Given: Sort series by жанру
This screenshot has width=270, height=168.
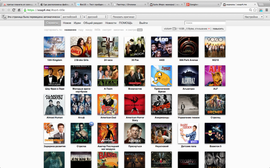Looking at the screenshot, I should click(x=89, y=30).
